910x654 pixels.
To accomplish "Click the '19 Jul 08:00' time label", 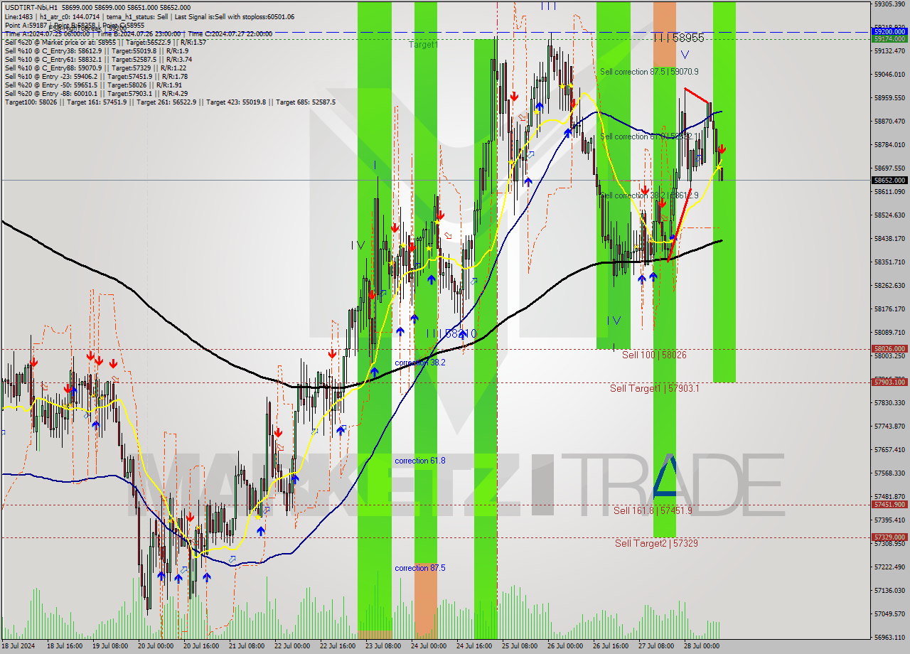I will click(109, 646).
